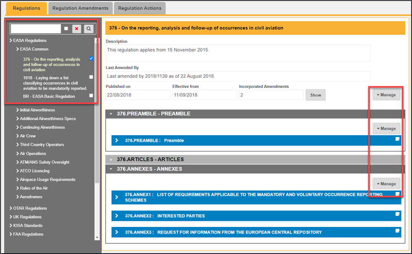Check the BR - EASA Basic Regulation box
This screenshot has height=254, width=412.
91,95
